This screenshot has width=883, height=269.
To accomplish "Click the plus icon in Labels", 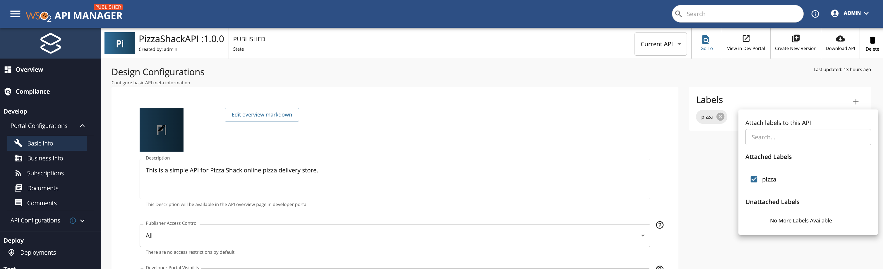I will pos(855,102).
